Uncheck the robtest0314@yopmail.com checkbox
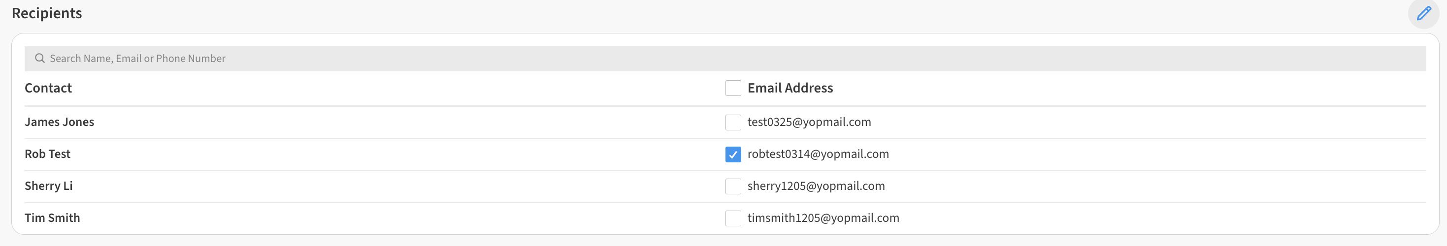 pyautogui.click(x=732, y=154)
